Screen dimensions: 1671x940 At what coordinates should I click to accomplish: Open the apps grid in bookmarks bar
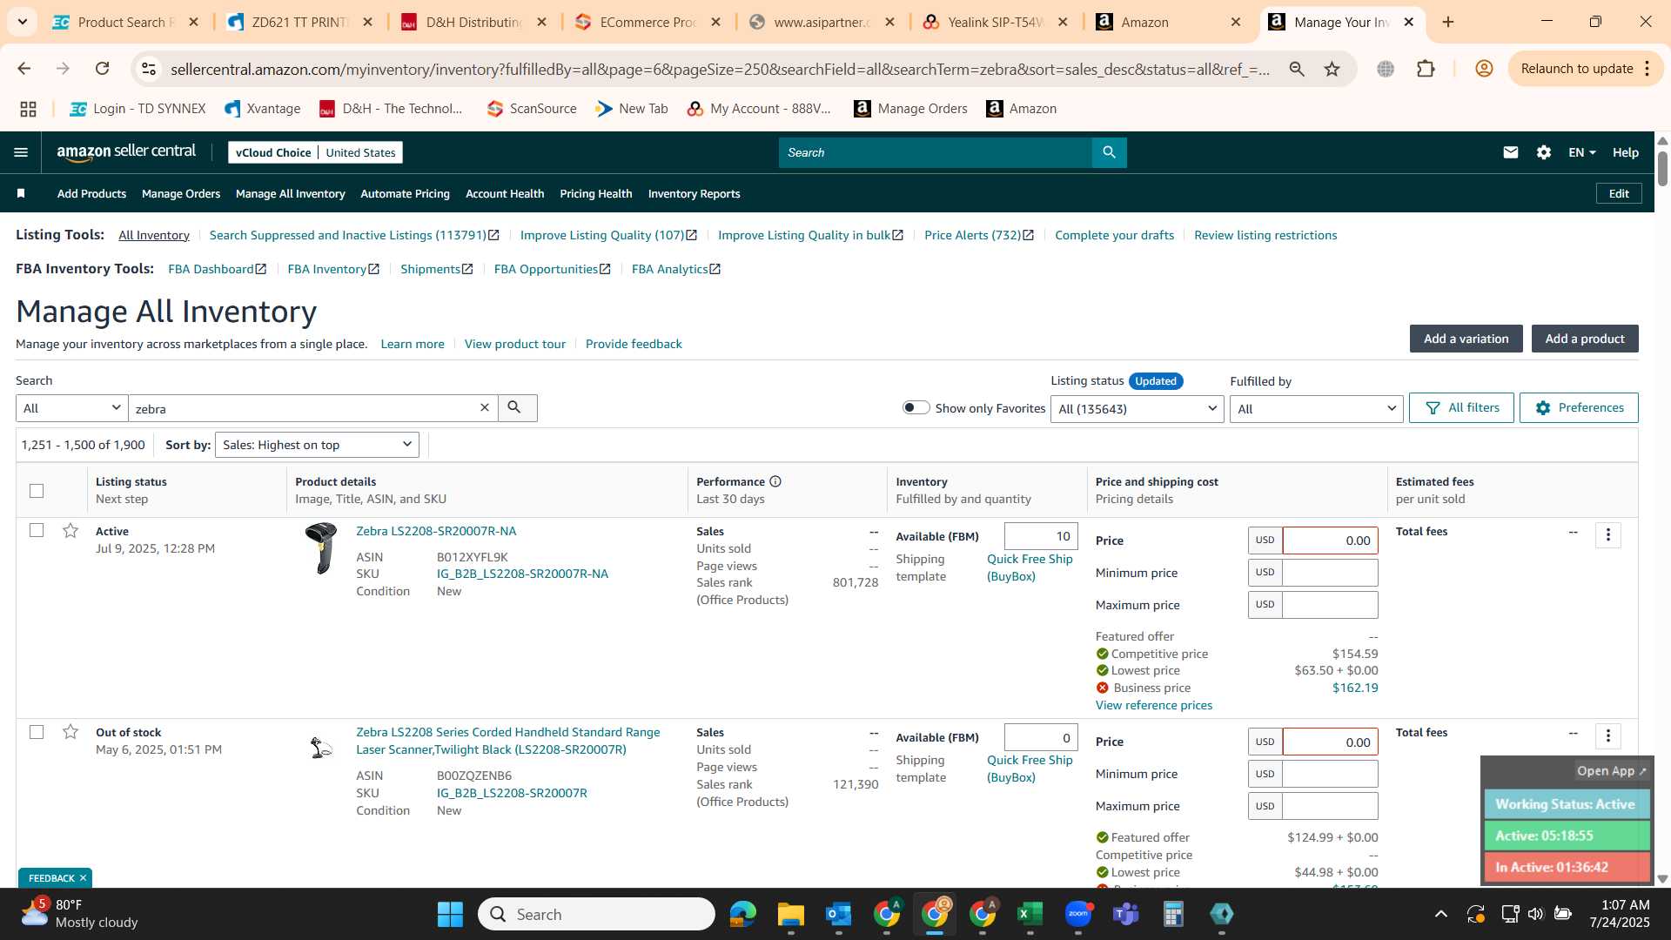coord(28,109)
